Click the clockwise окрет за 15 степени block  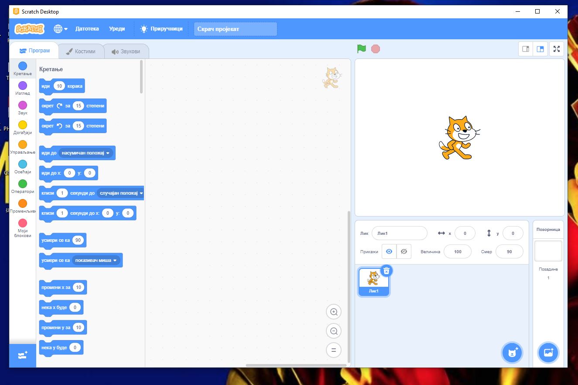72,106
